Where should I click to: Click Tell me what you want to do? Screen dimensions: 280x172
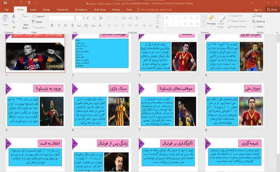tap(155, 10)
